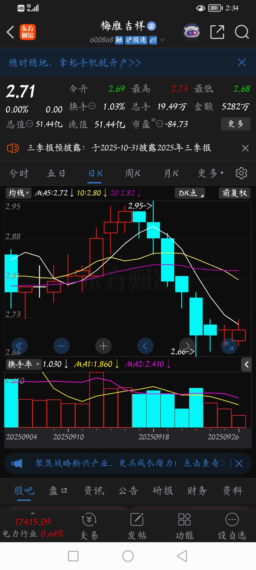
Task: Tap info icon next to 换手
Action: [x=92, y=106]
